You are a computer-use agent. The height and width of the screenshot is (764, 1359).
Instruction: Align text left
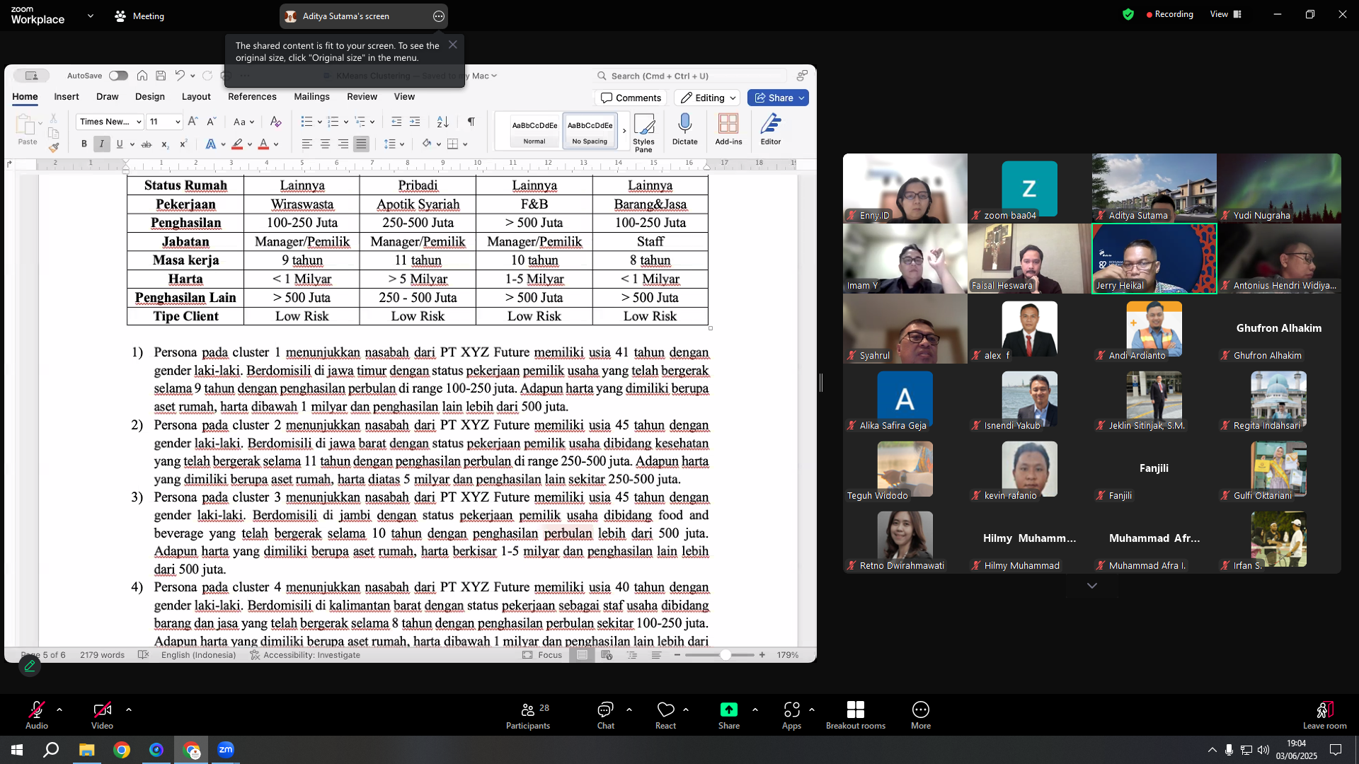coord(307,144)
